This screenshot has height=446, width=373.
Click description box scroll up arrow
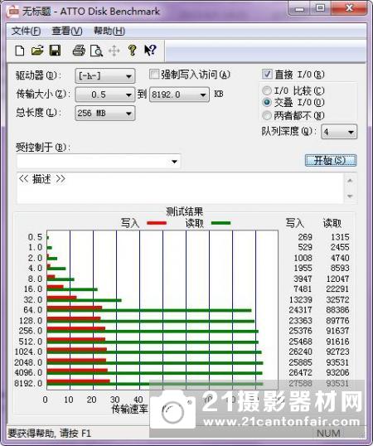tap(350, 181)
